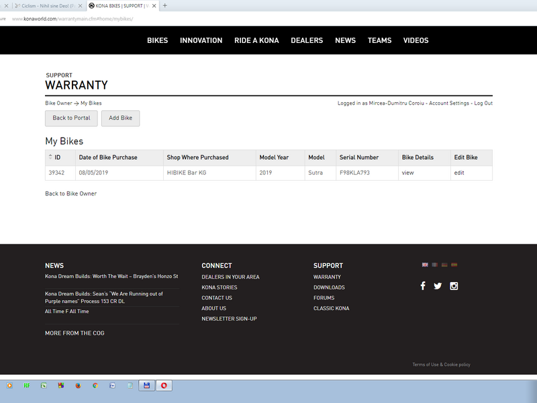The height and width of the screenshot is (403, 537).
Task: Open a new browser tab with plus icon
Action: point(164,5)
